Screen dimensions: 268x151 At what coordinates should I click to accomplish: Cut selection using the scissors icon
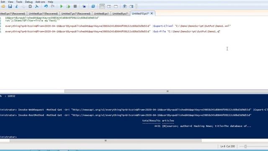click(17, 7)
